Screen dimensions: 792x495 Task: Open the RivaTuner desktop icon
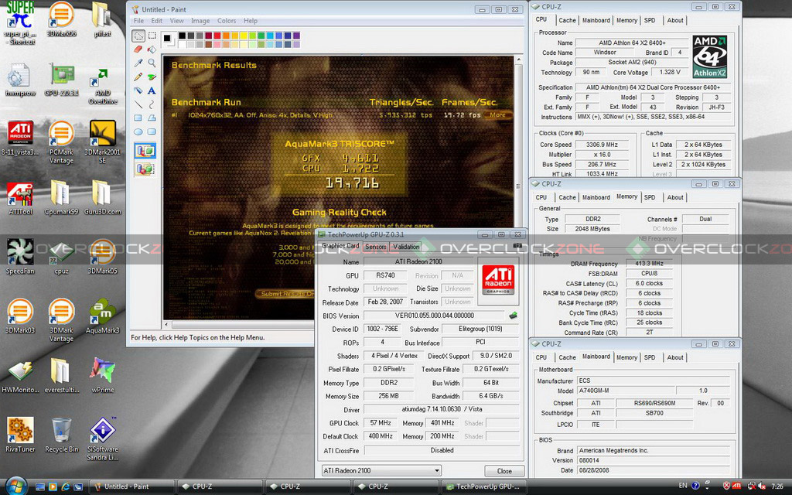tap(20, 435)
